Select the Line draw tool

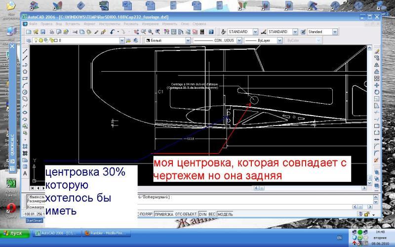pyautogui.click(x=25, y=51)
